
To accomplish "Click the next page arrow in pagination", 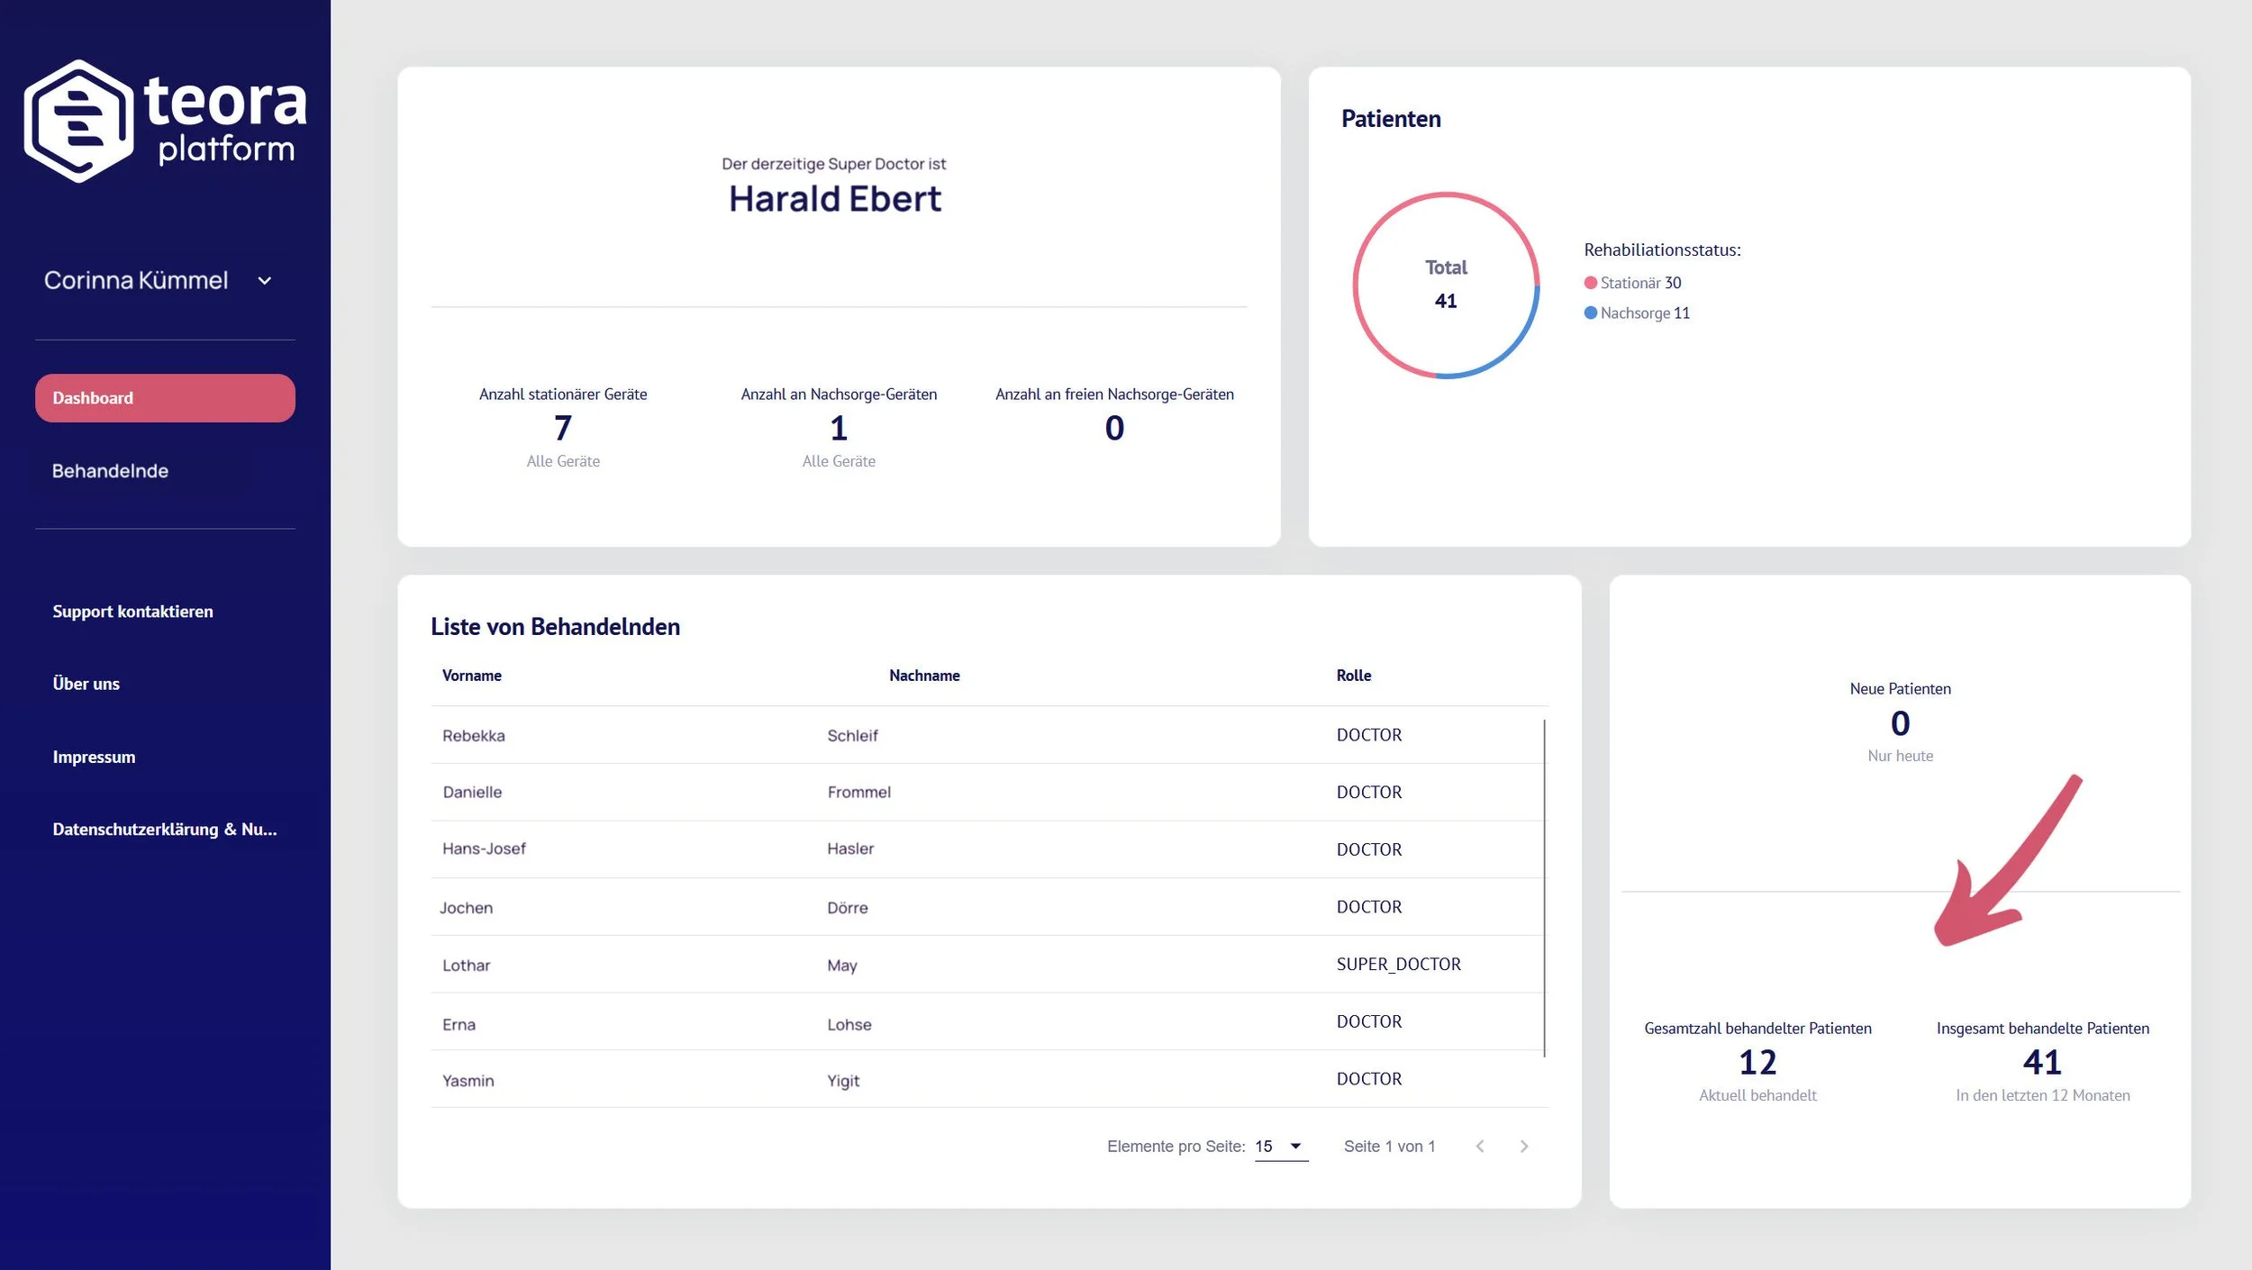I will (x=1524, y=1147).
